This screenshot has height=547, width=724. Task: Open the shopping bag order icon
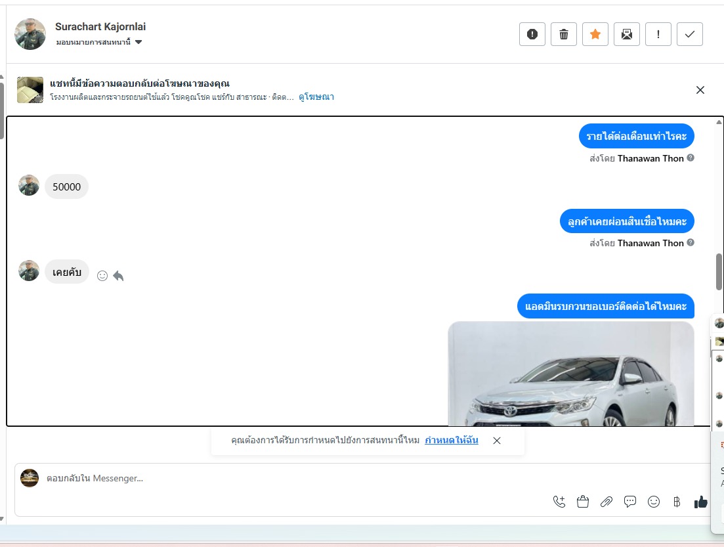coord(583,502)
